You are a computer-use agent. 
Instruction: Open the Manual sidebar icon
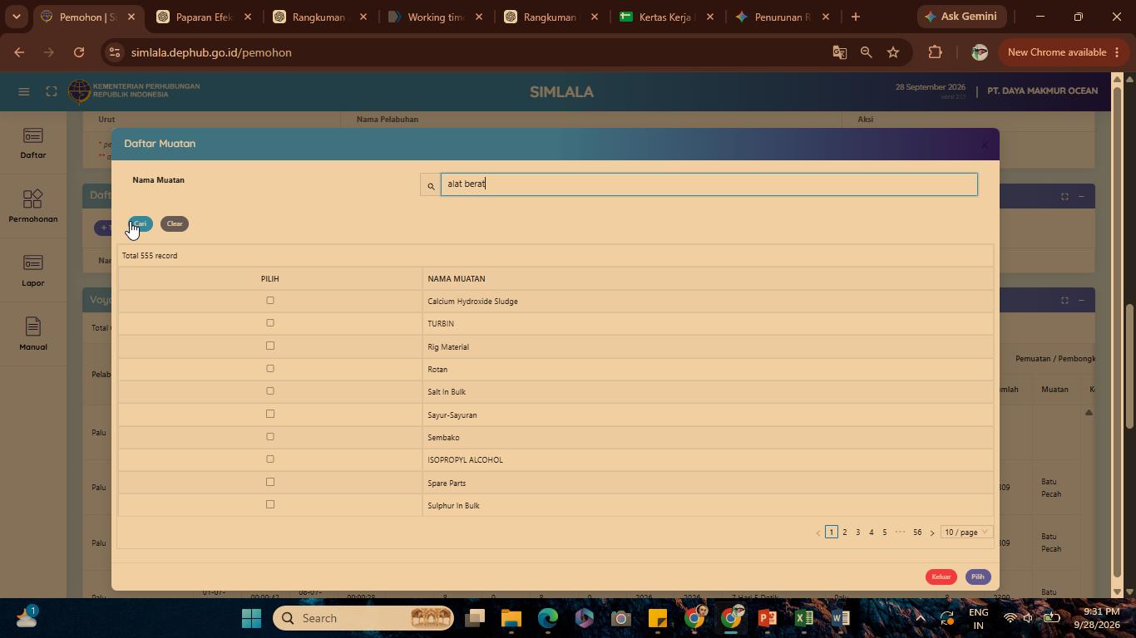point(33,335)
